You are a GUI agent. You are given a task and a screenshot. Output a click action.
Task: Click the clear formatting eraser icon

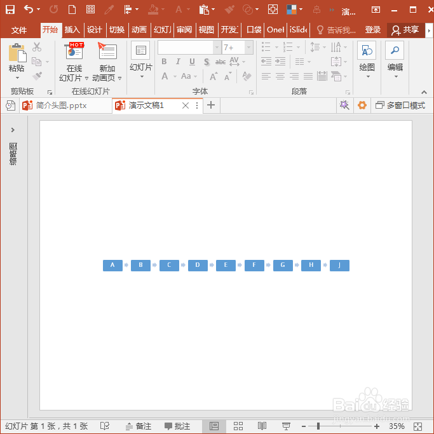click(x=247, y=76)
